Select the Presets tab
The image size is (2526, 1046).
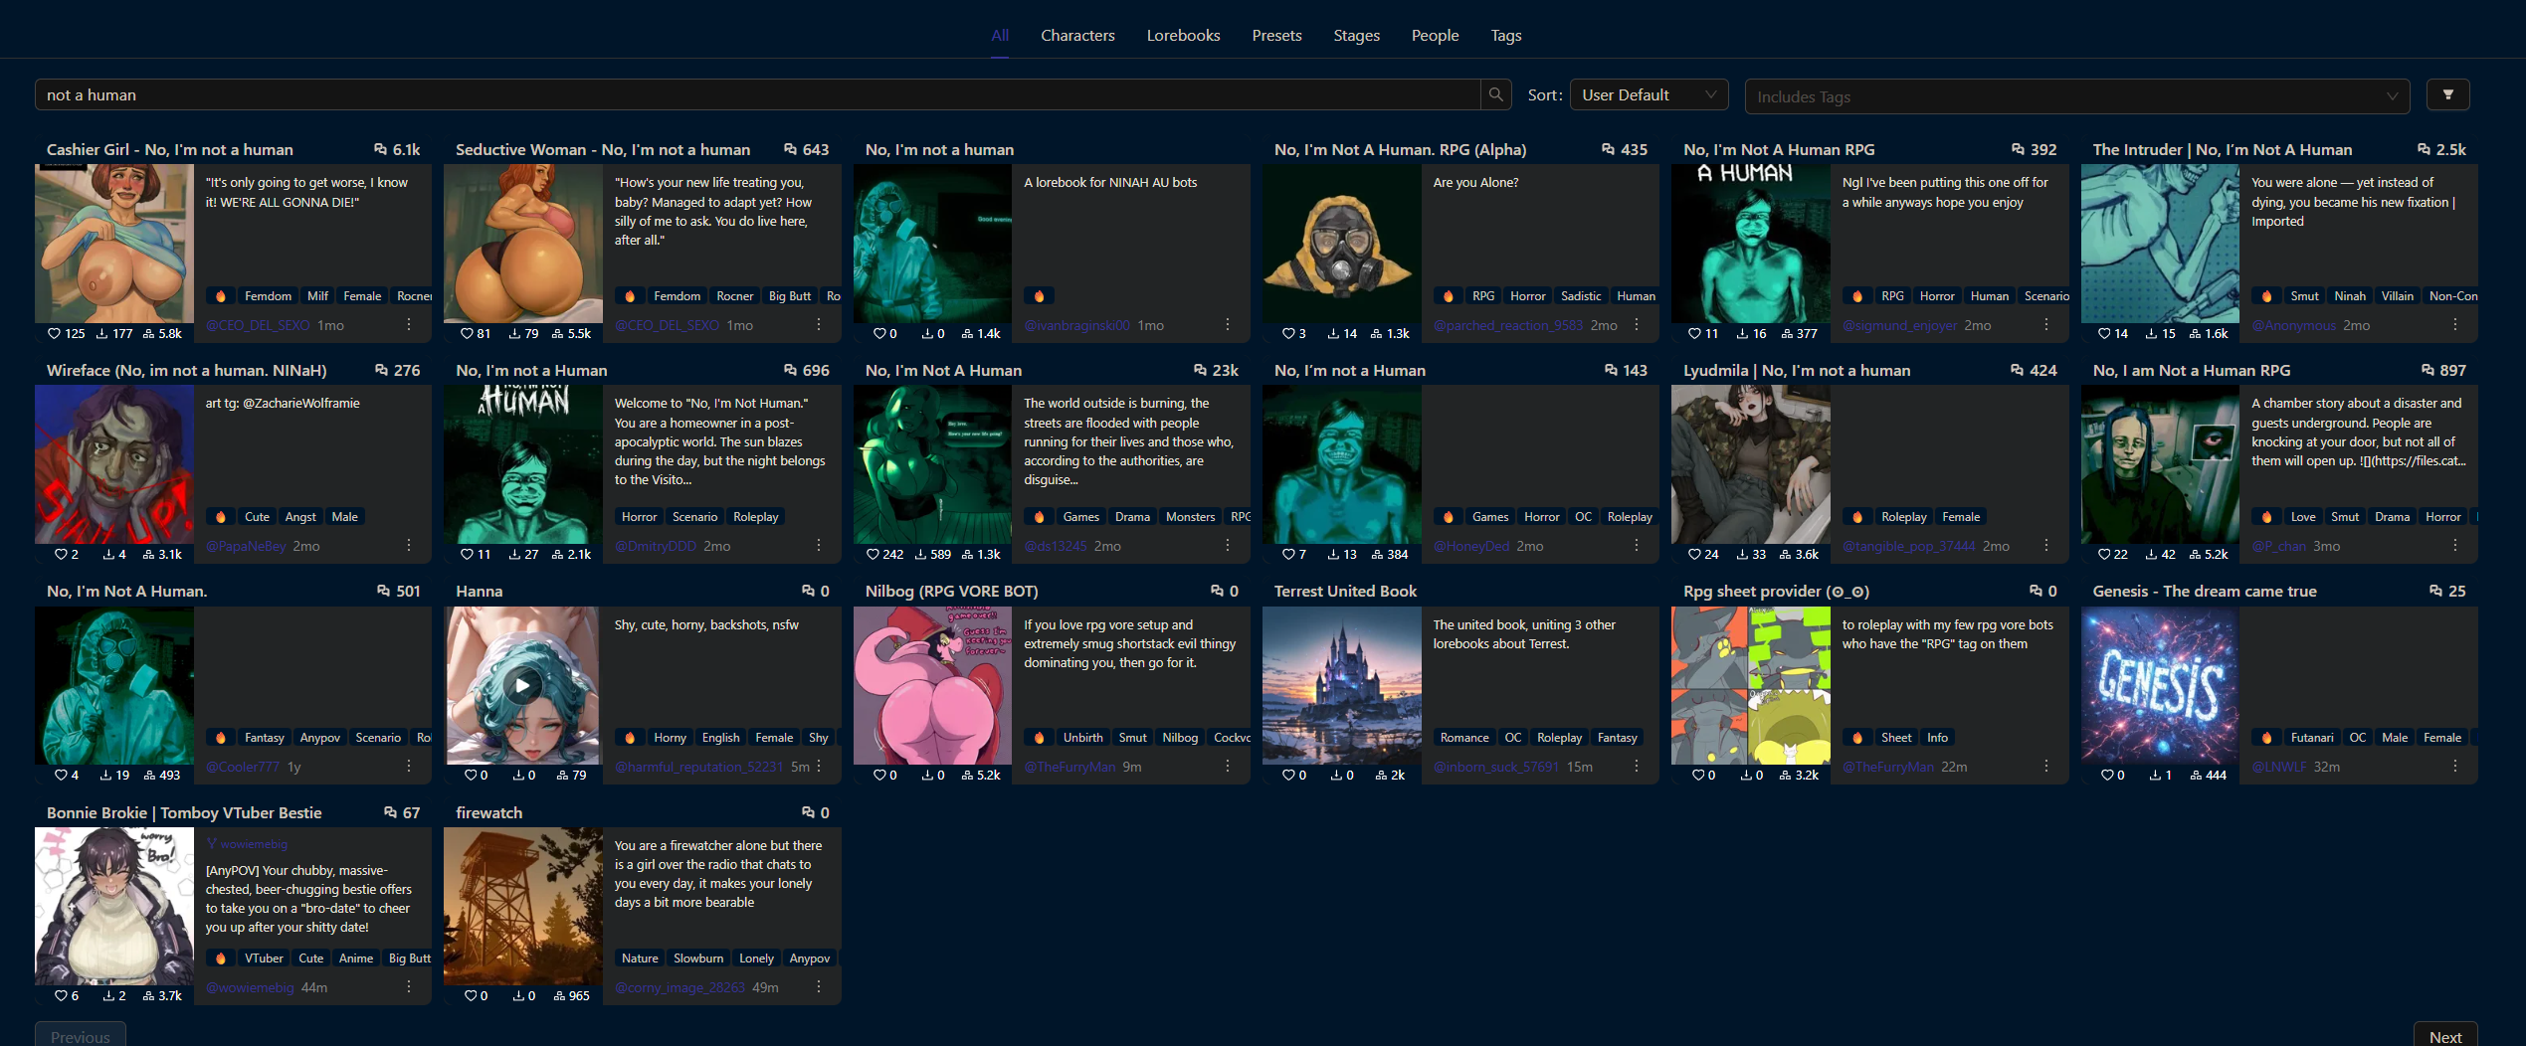click(1276, 36)
